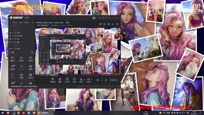Image resolution: width=204 pixels, height=115 pixels.
Task: Toggle lock on 全屏 1 source
Action: (x=13, y=49)
